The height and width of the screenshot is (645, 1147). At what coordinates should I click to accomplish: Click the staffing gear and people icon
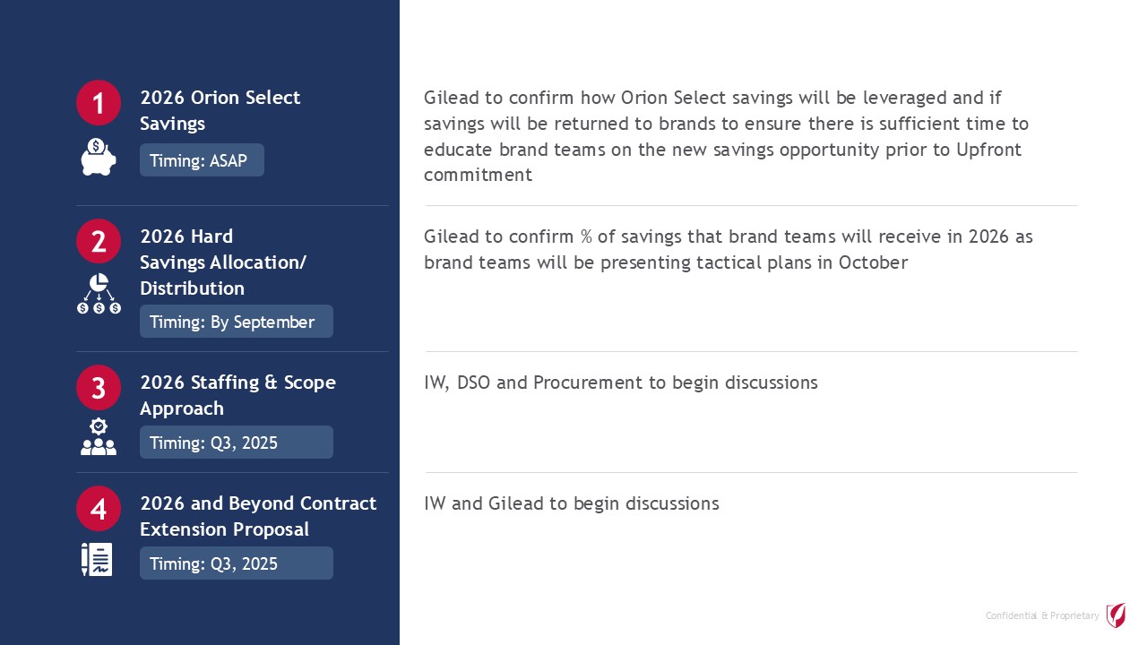[99, 437]
